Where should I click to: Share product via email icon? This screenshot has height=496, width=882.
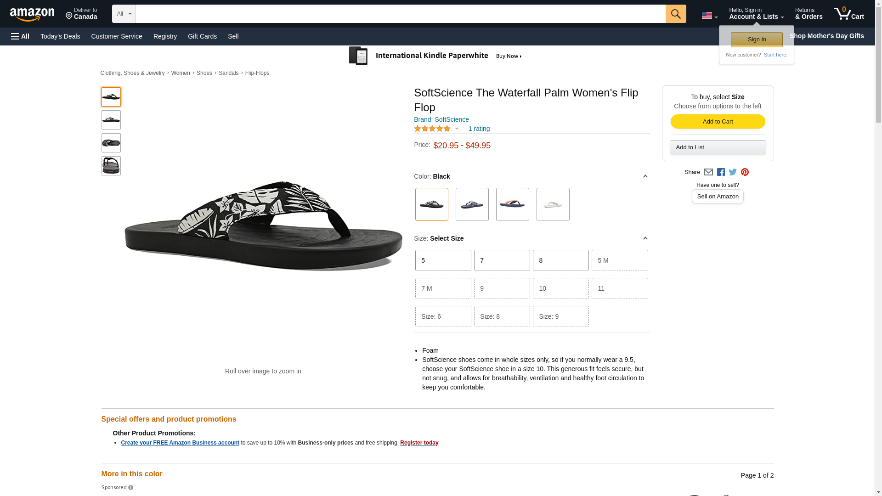click(x=708, y=172)
